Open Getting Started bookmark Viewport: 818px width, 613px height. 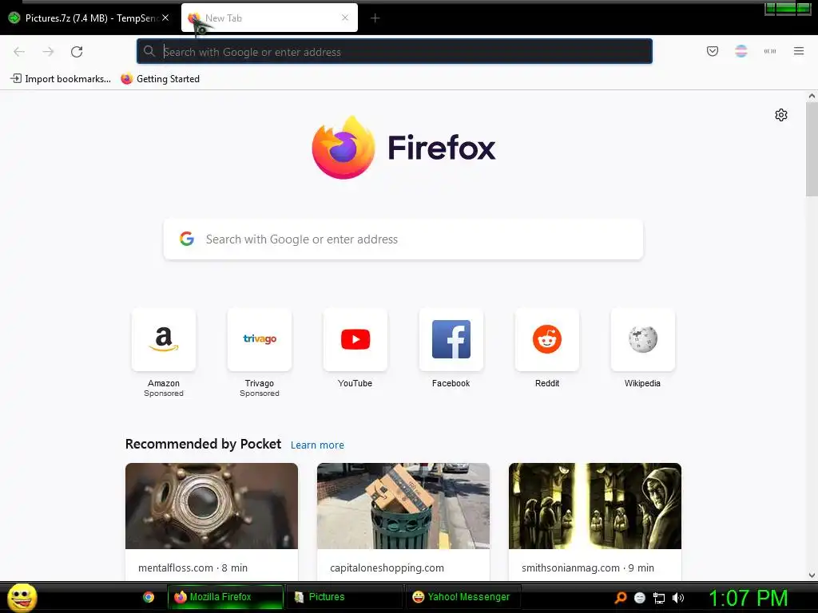click(160, 79)
